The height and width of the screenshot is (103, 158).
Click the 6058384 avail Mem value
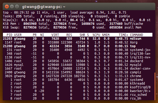click(116, 27)
